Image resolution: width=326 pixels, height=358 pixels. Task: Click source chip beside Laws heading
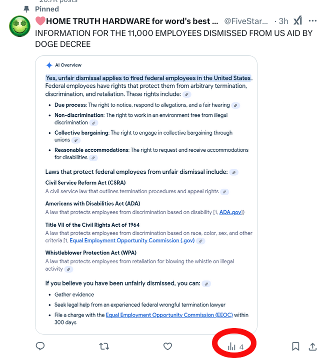233,172
